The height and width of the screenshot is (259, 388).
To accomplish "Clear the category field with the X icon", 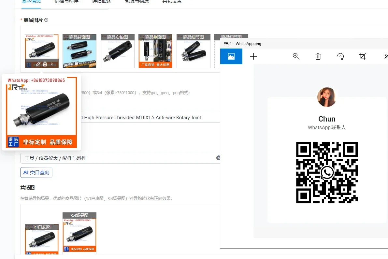I will (x=218, y=158).
